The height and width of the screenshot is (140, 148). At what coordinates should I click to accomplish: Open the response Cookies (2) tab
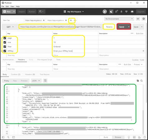[x=16, y=74]
